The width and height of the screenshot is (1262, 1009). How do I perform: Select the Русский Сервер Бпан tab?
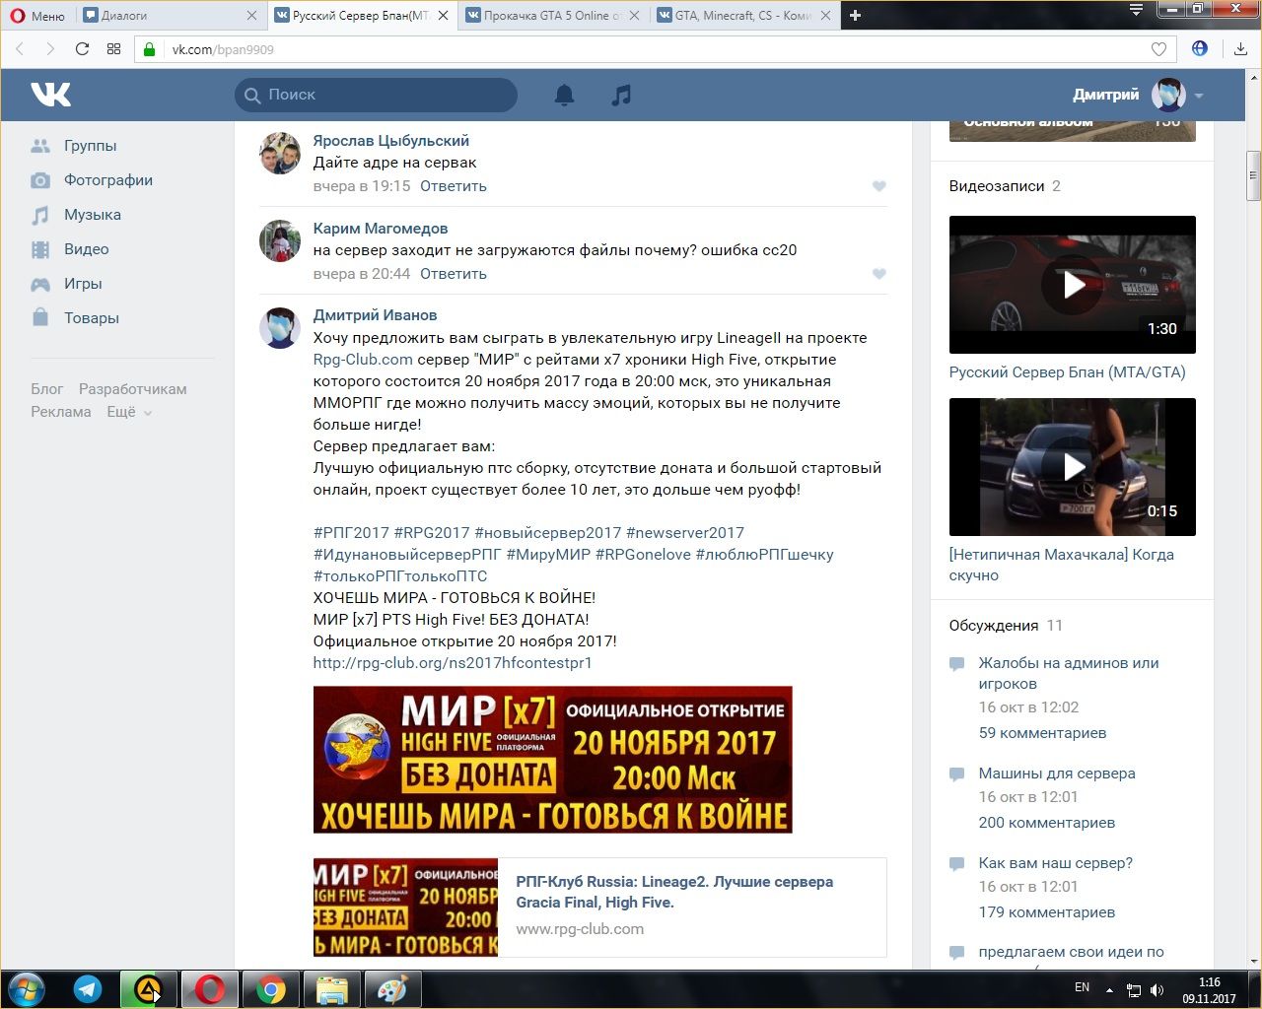click(x=361, y=15)
